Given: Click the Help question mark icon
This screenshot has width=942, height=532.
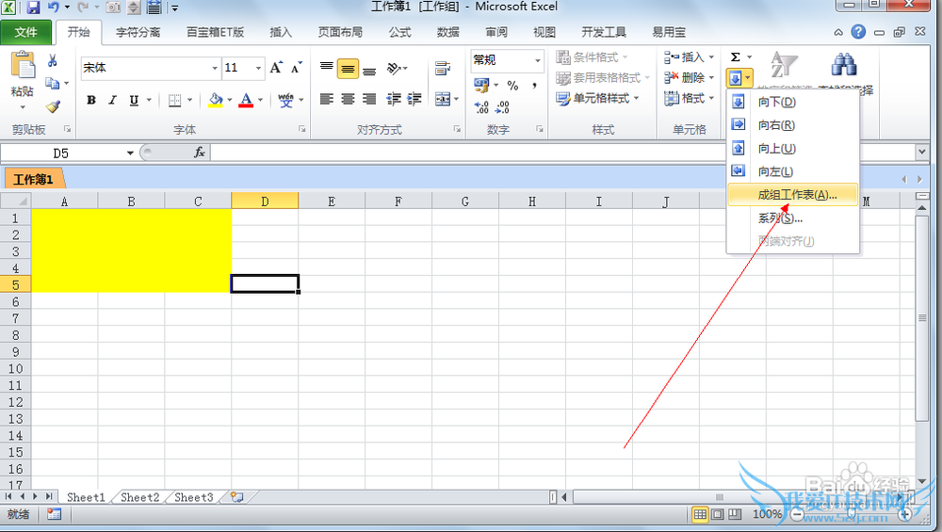Looking at the screenshot, I should coord(858,32).
